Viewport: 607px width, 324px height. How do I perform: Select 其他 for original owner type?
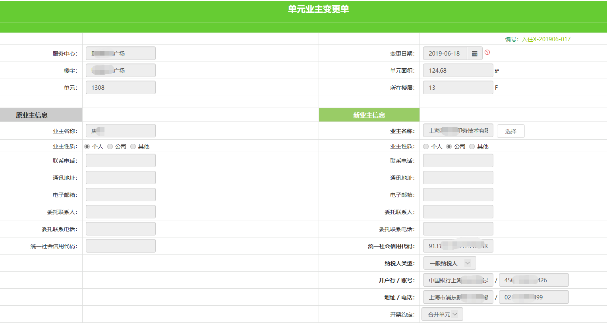coord(133,147)
